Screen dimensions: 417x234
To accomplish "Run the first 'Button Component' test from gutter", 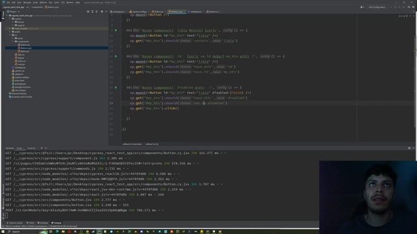I will 116,31.
